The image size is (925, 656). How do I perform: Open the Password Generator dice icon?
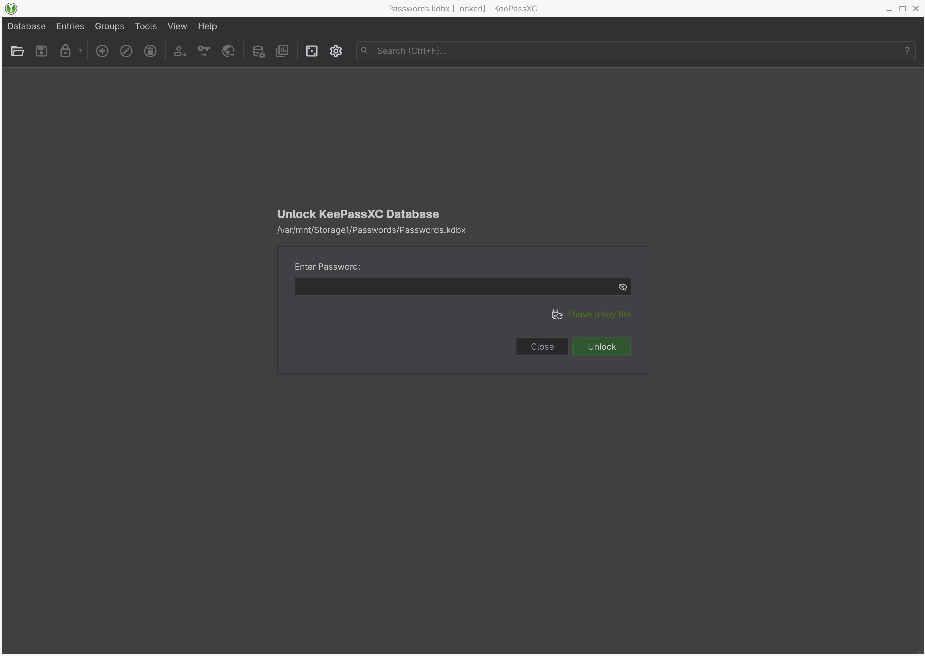(312, 51)
